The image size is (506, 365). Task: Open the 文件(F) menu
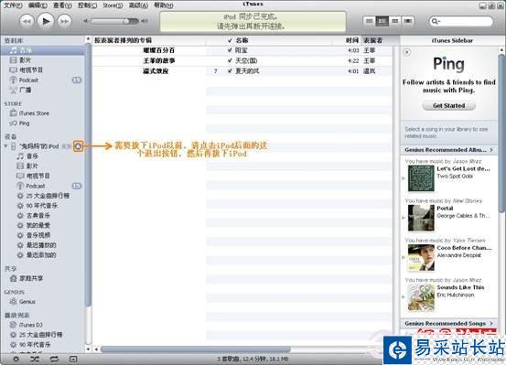(x=13, y=5)
